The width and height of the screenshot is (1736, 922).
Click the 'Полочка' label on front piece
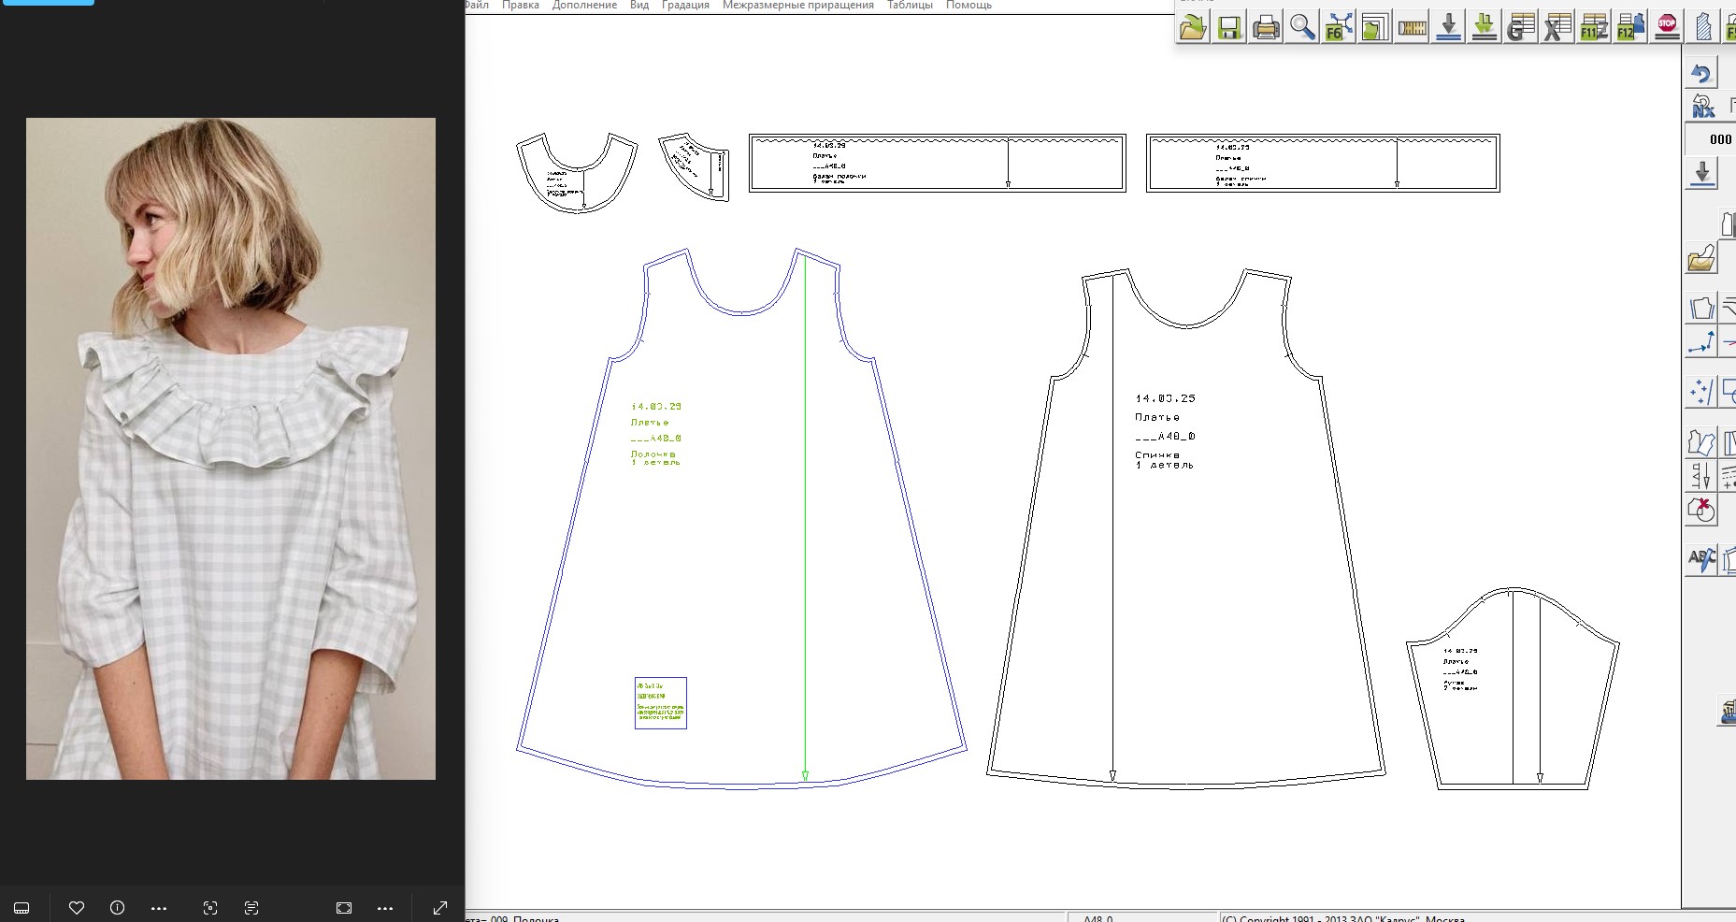pyautogui.click(x=653, y=454)
